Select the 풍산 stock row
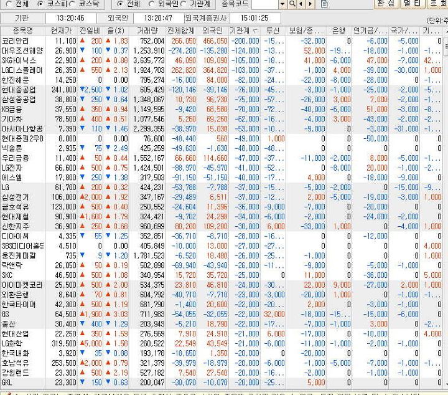The height and width of the screenshot is (395, 448). pyautogui.click(x=222, y=324)
